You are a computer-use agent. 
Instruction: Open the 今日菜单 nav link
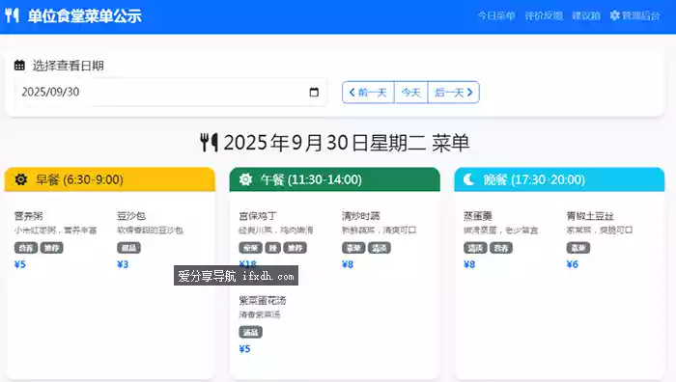click(496, 16)
